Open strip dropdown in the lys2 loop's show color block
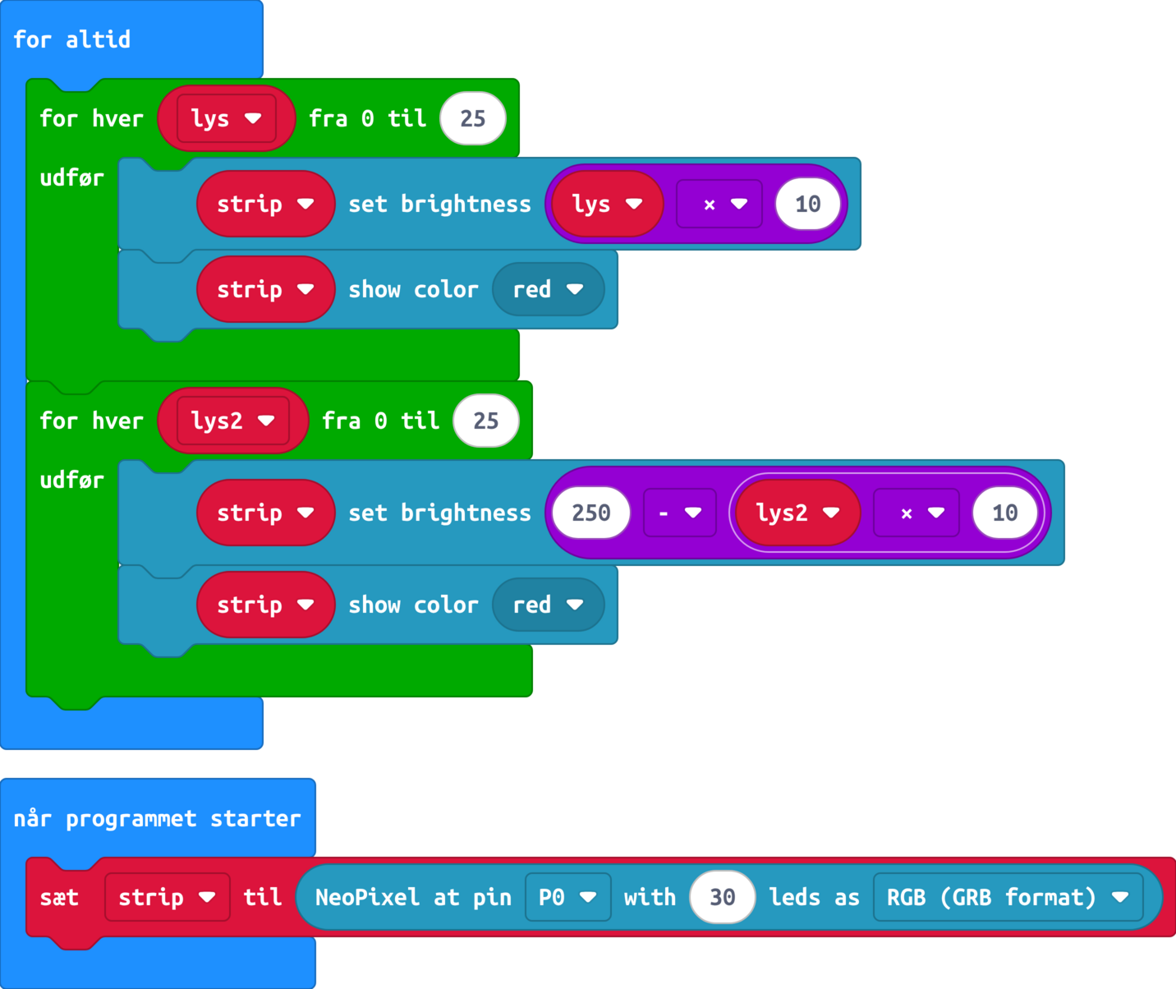Viewport: 1176px width, 989px height. pyautogui.click(x=266, y=605)
